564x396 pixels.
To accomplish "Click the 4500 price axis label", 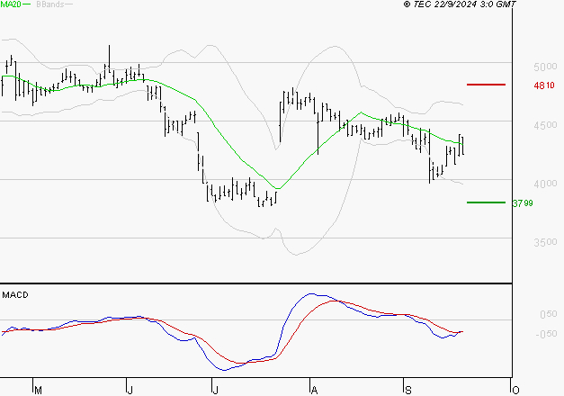I will pyautogui.click(x=545, y=125).
